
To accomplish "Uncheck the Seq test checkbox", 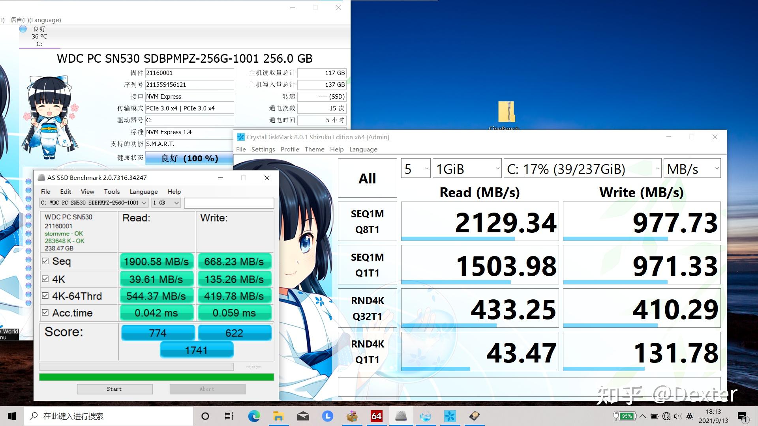I will (x=45, y=261).
